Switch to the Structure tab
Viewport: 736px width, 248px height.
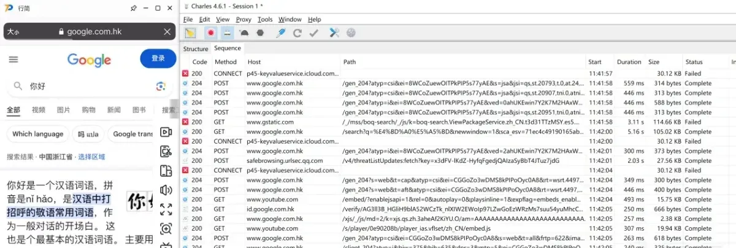(x=196, y=48)
